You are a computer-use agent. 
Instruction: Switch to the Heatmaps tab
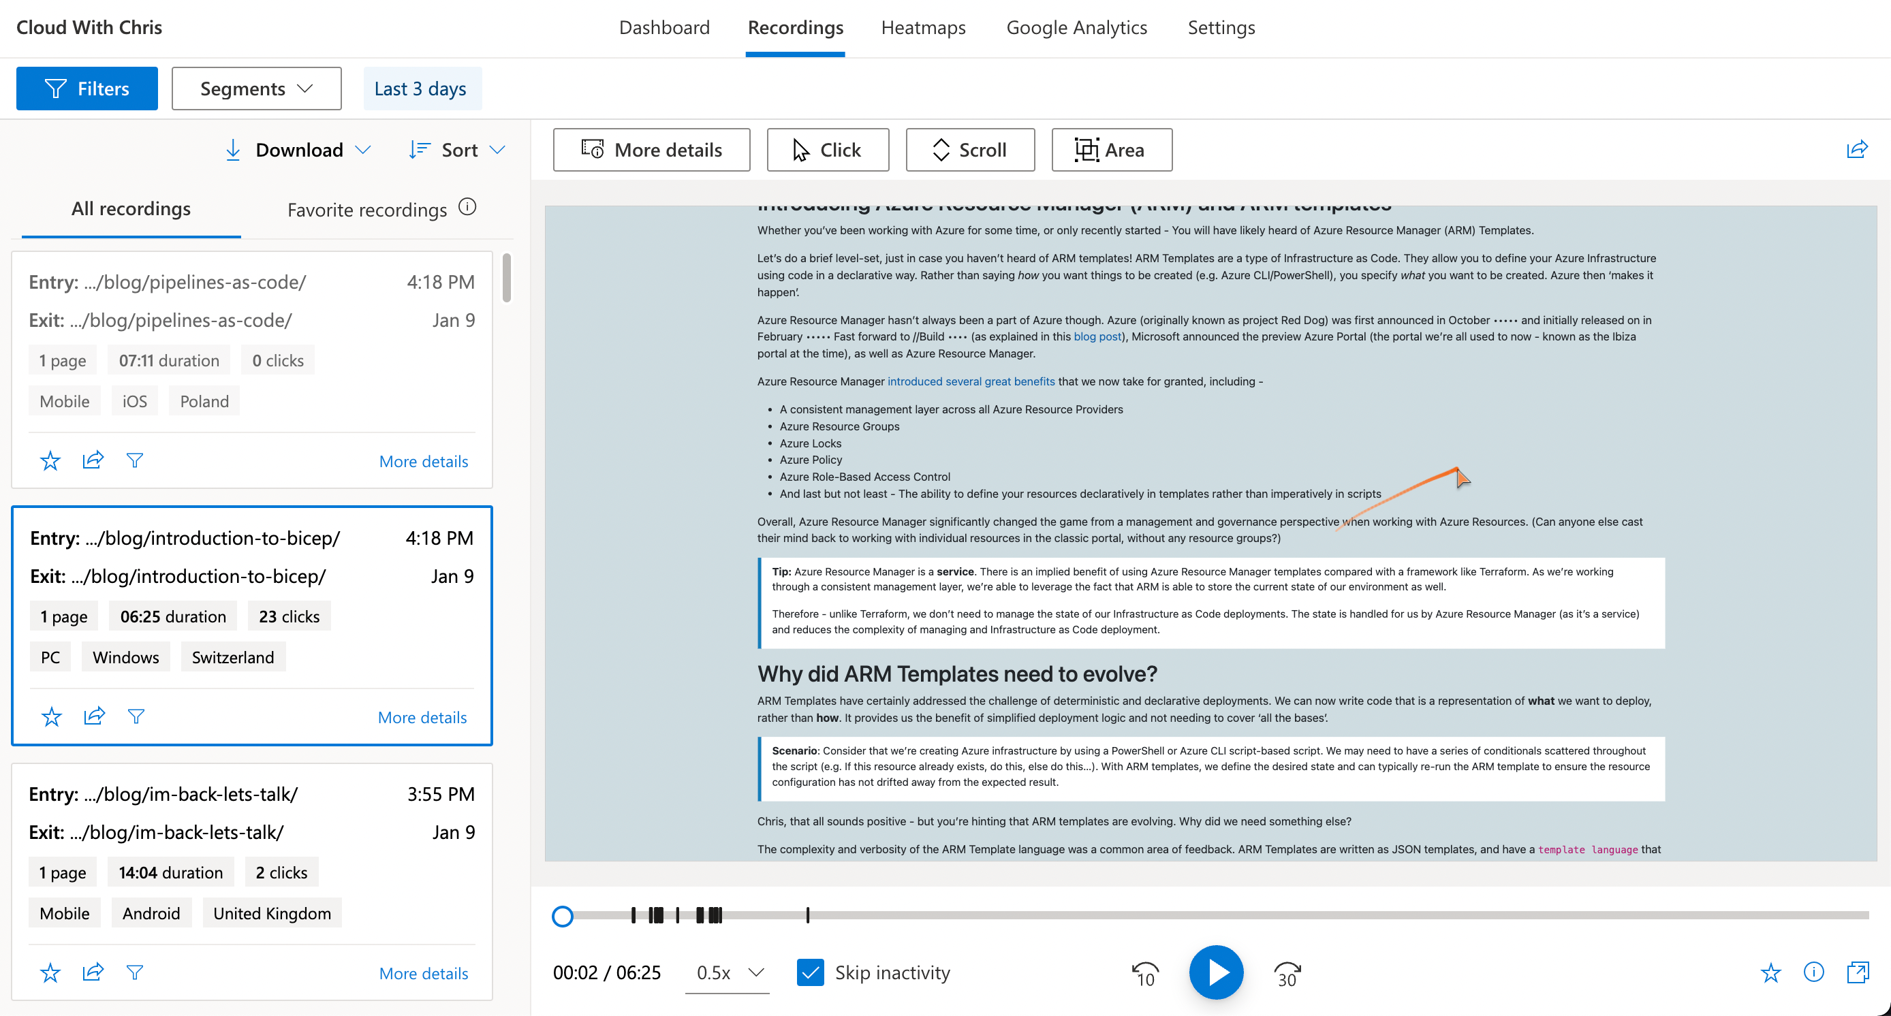tap(923, 27)
